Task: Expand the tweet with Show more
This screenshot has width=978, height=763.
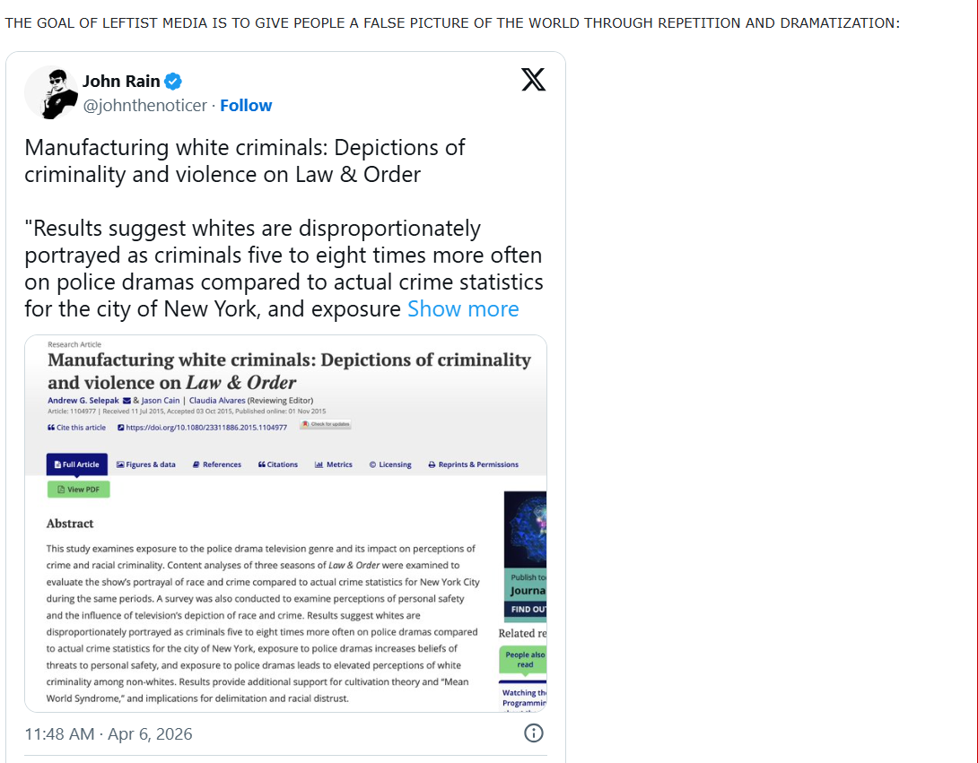Action: pos(463,309)
